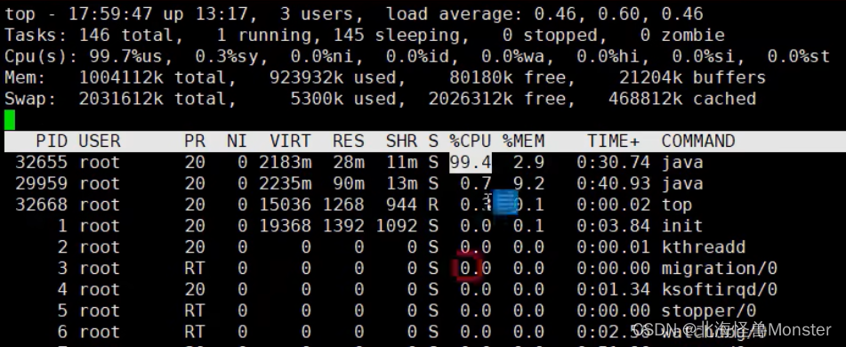The image size is (846, 347).
Task: Select the 0:30.74 TIME+ value
Action: [614, 163]
